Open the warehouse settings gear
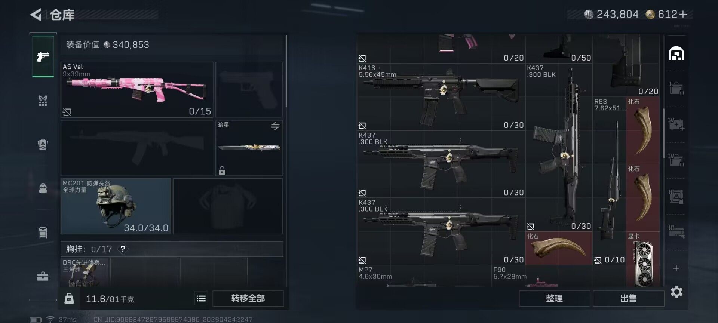Viewport: 718px width, 323px height. (676, 292)
